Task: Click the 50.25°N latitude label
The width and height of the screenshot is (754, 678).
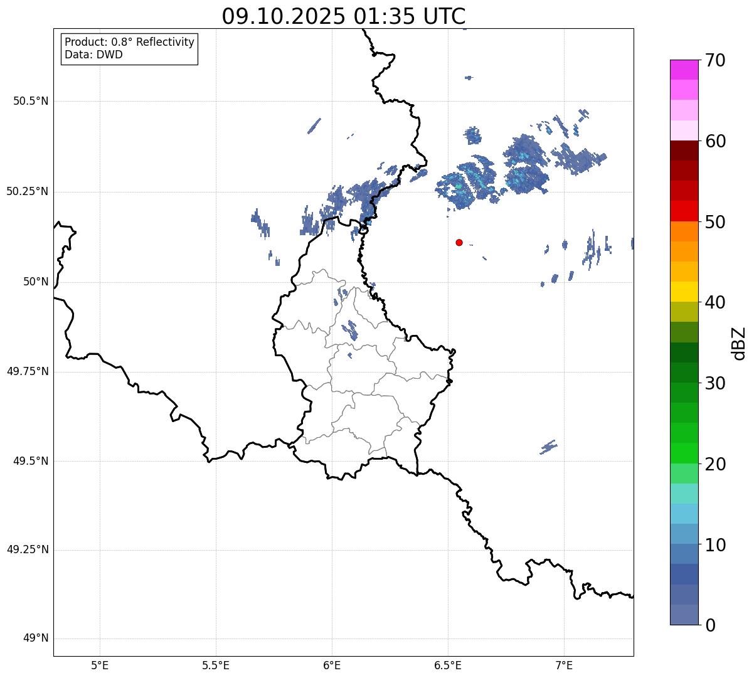Action: pyautogui.click(x=28, y=191)
